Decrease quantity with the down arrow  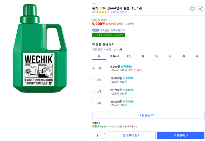coord(104,137)
